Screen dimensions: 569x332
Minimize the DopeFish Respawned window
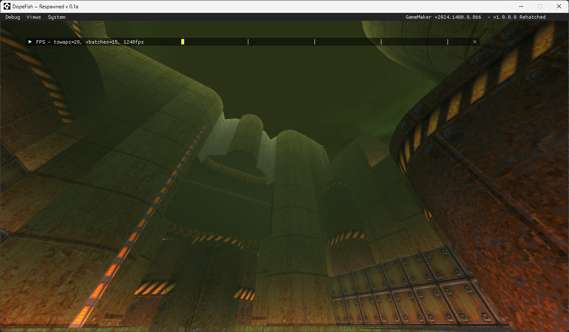pos(521,6)
